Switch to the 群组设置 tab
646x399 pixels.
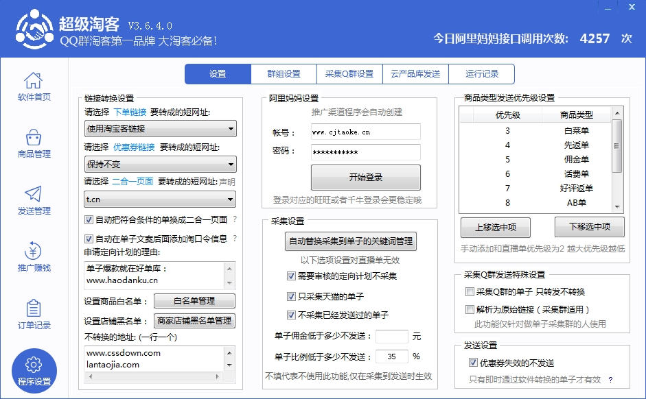coord(284,74)
